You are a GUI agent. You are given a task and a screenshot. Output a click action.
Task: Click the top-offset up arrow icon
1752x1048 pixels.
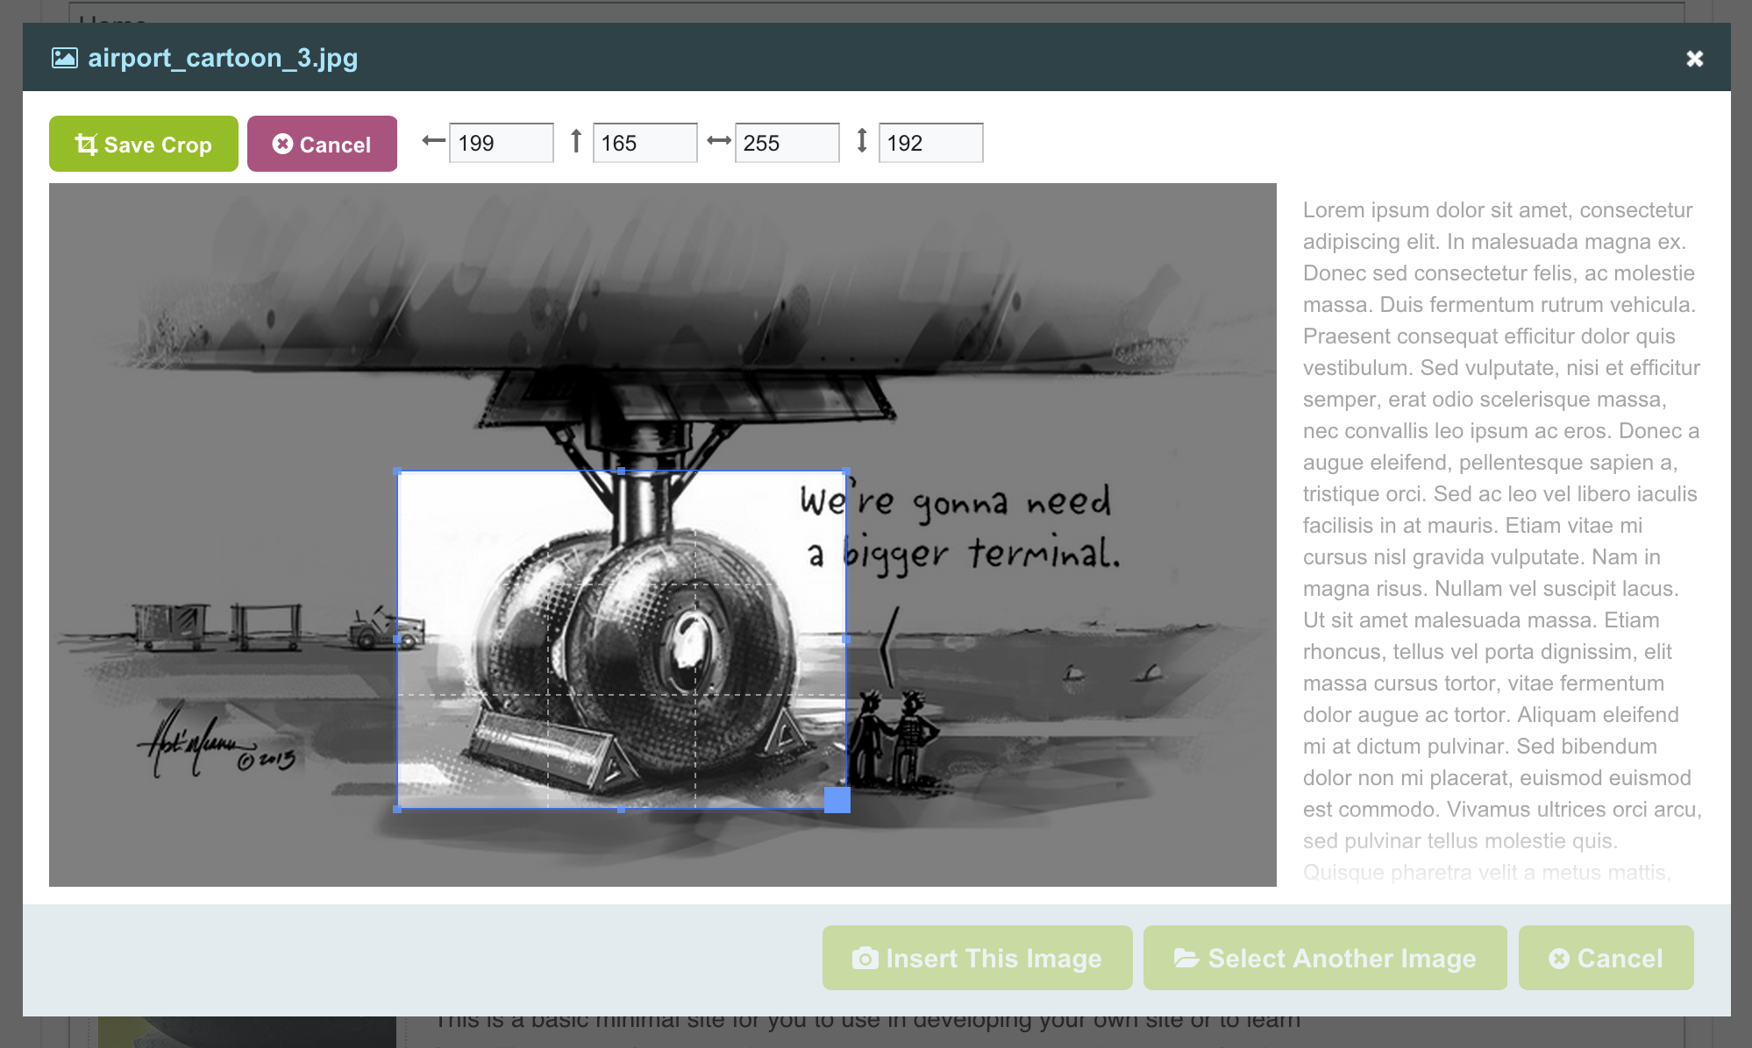point(576,140)
